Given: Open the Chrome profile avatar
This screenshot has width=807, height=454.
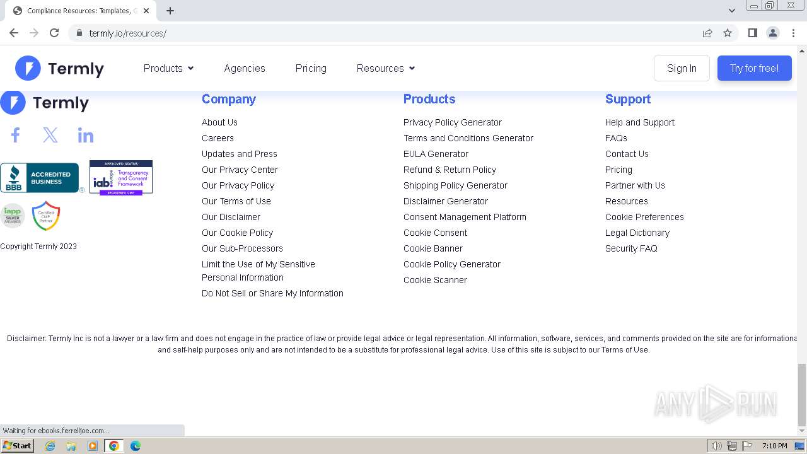Looking at the screenshot, I should [773, 33].
